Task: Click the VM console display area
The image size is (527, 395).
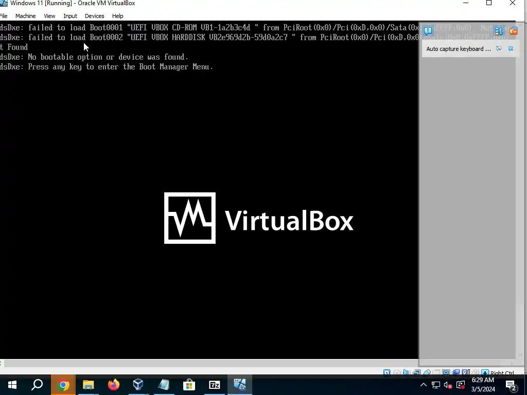Action: pyautogui.click(x=209, y=190)
